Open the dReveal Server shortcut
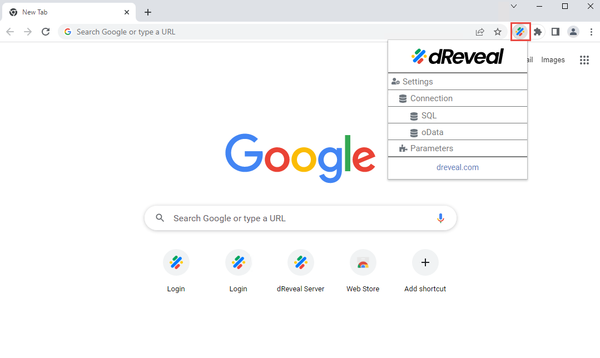Viewport: 600px width, 358px height. click(300, 271)
